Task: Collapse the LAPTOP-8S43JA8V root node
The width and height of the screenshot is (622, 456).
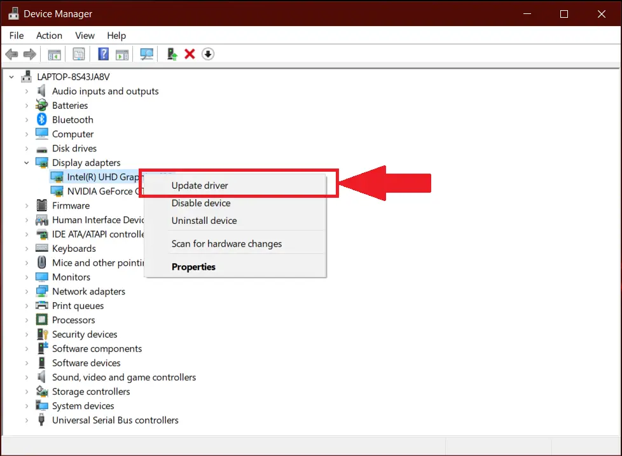Action: click(11, 77)
